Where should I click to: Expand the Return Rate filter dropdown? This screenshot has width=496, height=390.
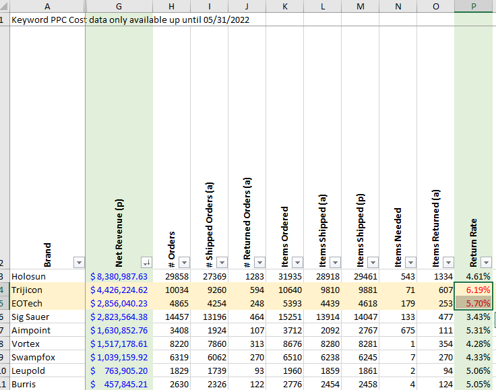coord(486,262)
